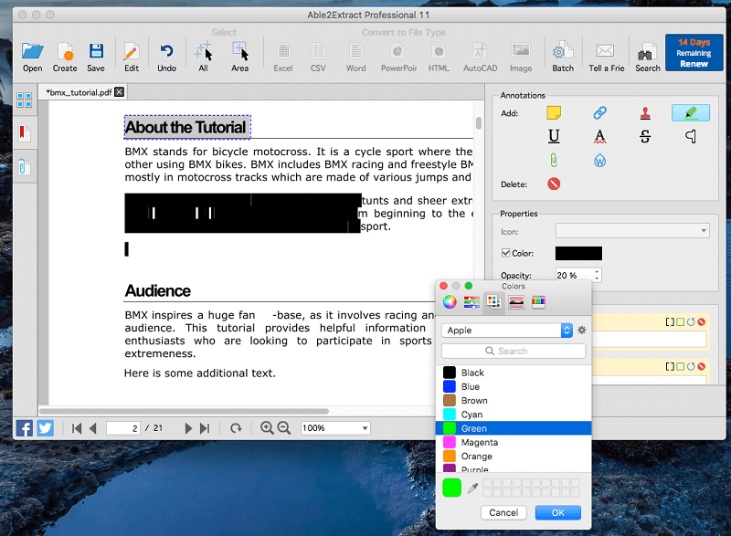
Task: Switch to color sliders tab
Action: point(471,301)
